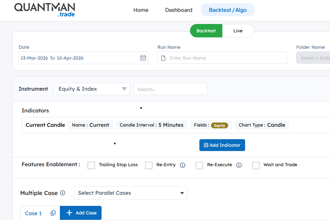Image resolution: width=330 pixels, height=220 pixels.
Task: Tick the Re-Entry checkbox
Action: pos(149,165)
